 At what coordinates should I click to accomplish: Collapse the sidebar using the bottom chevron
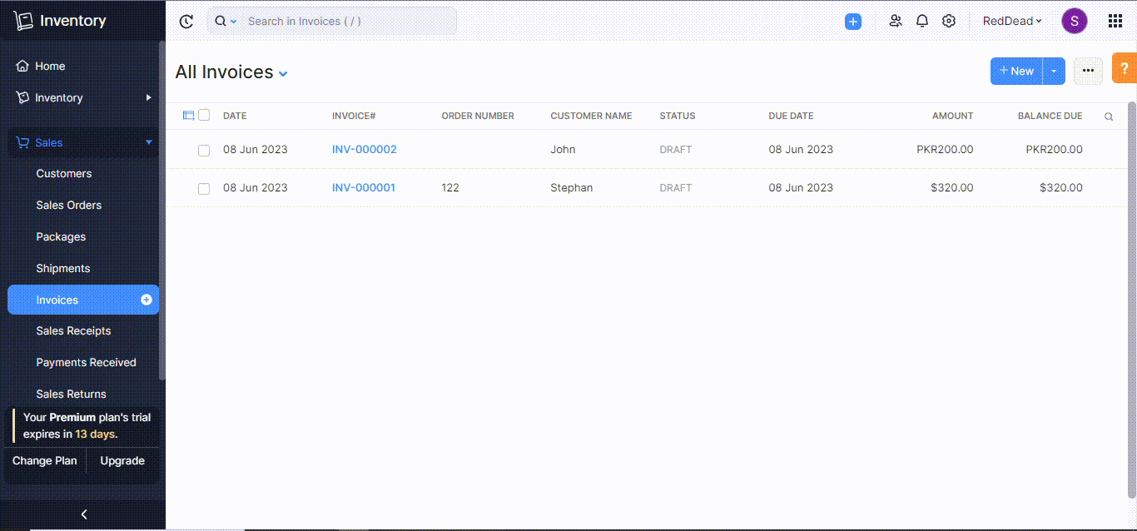click(x=83, y=514)
